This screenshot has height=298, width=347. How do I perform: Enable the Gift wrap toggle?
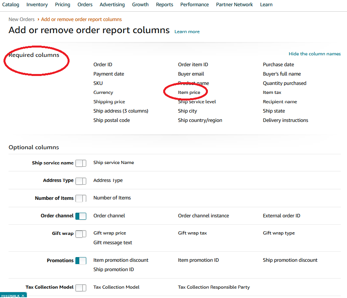coord(81,234)
